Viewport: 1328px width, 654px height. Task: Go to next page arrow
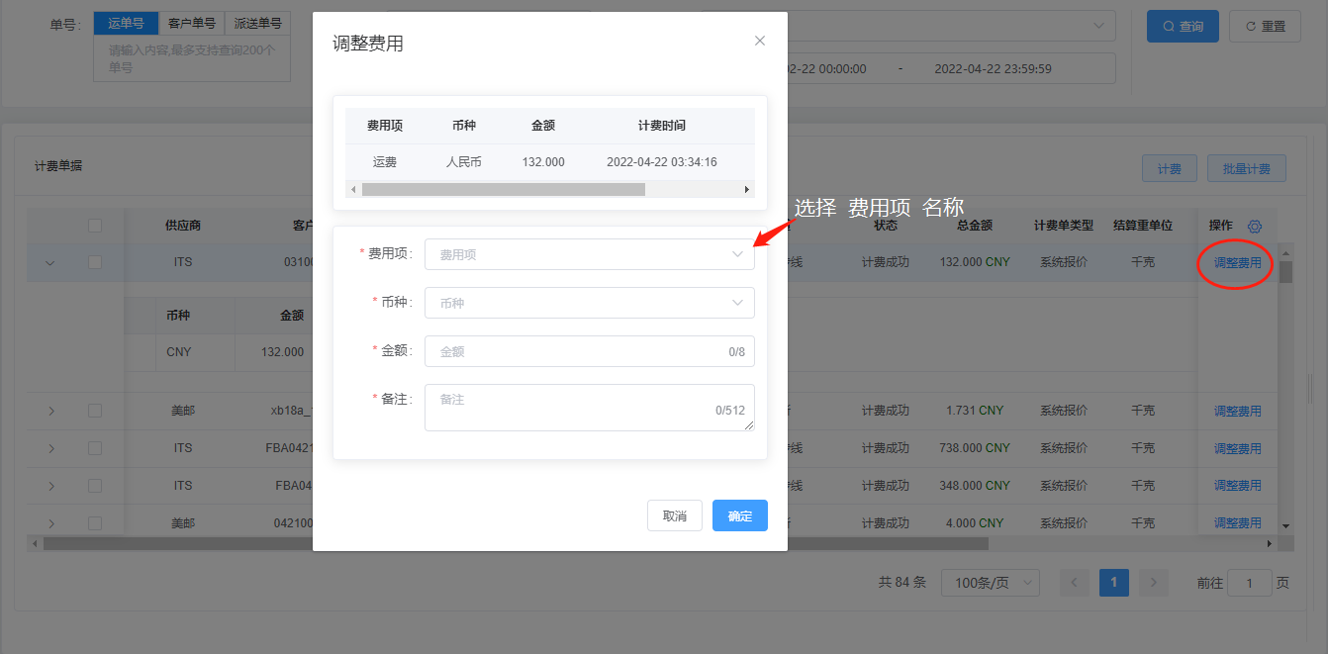click(1154, 583)
